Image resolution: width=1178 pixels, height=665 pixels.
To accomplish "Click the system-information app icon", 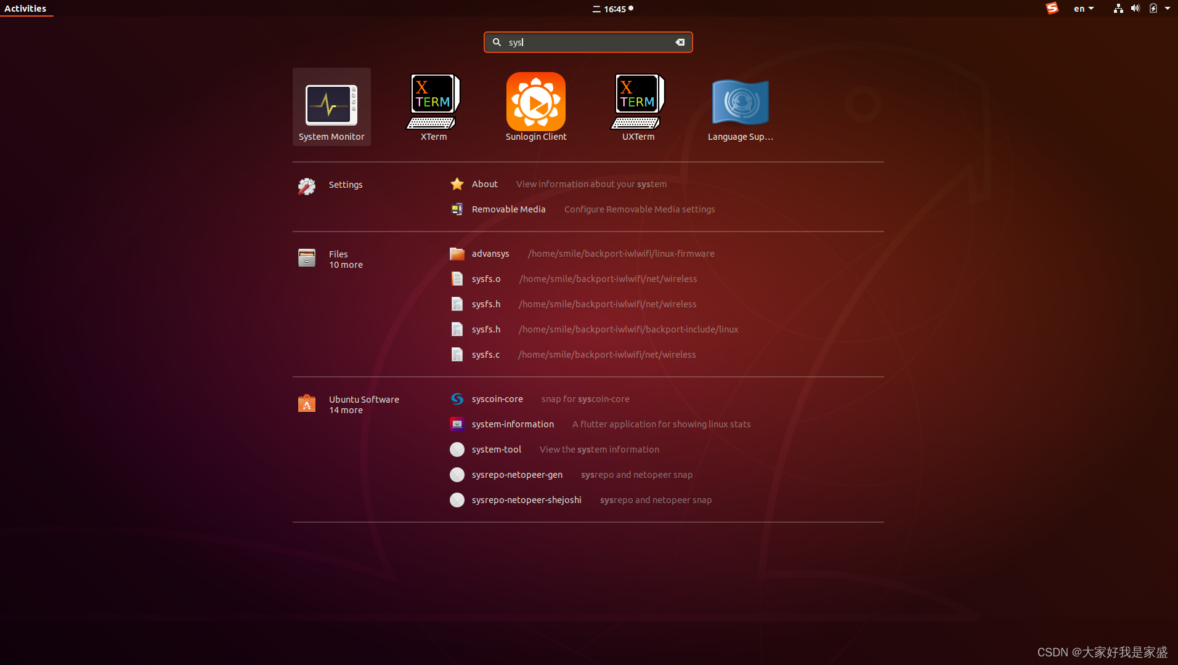I will 457,424.
